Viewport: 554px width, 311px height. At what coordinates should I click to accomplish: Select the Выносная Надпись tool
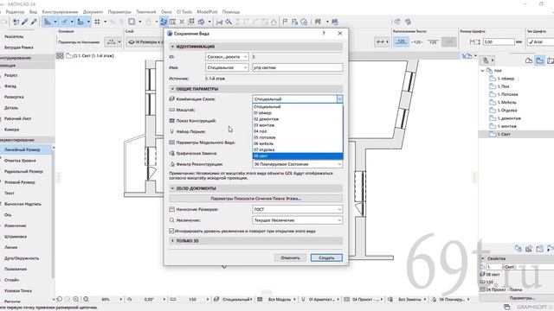point(23,204)
